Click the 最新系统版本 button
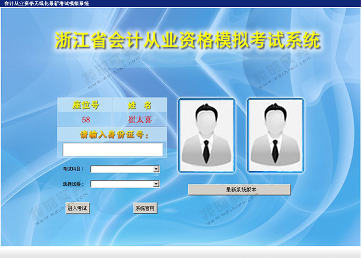The width and height of the screenshot is (362, 258). coord(239,190)
